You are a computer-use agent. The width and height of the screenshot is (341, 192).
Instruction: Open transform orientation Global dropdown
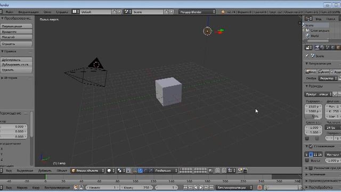pyautogui.click(x=166, y=171)
